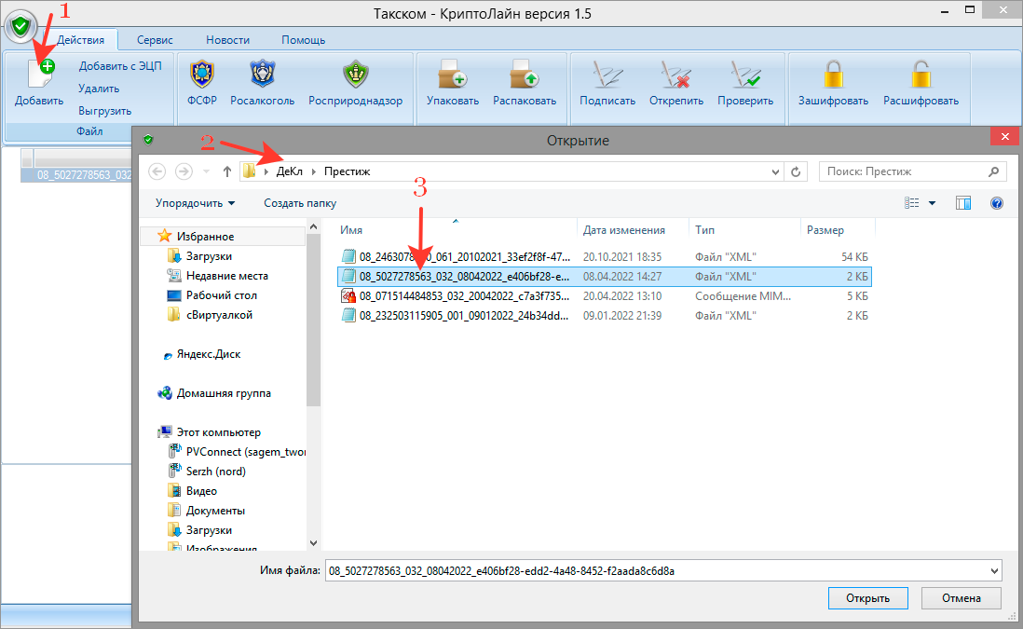1023x629 pixels.
Task: Click Добавить с ЭЦП
Action: (120, 66)
